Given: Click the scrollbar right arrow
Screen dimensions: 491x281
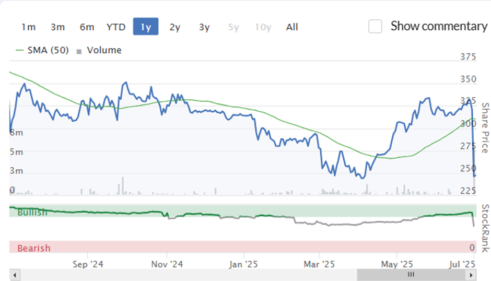Looking at the screenshot, I should 471,275.
